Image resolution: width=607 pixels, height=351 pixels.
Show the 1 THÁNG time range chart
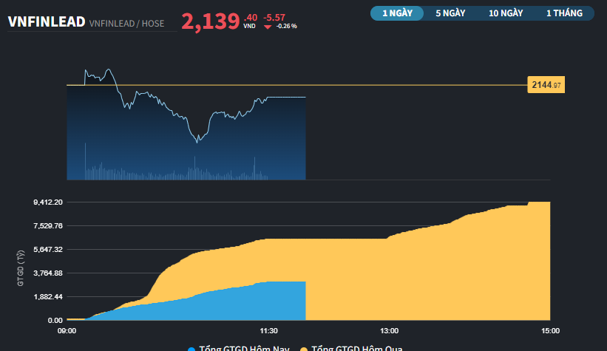click(x=564, y=13)
